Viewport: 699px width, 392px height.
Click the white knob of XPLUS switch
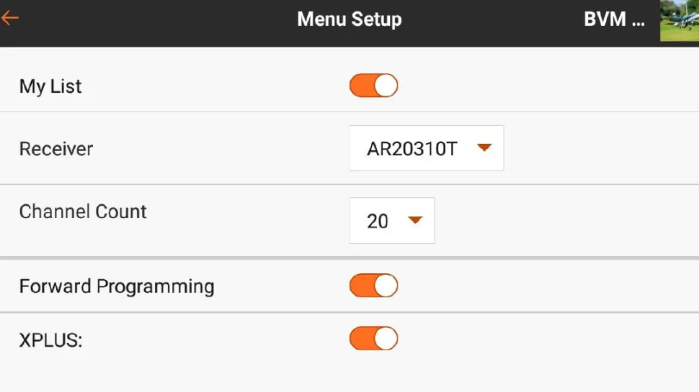(x=386, y=338)
